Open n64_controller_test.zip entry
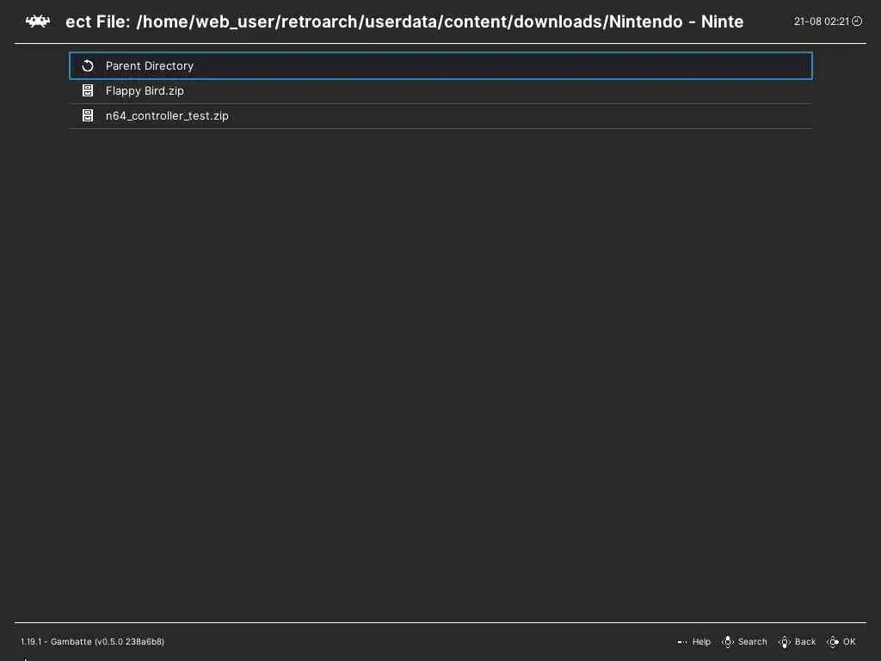 (440, 116)
